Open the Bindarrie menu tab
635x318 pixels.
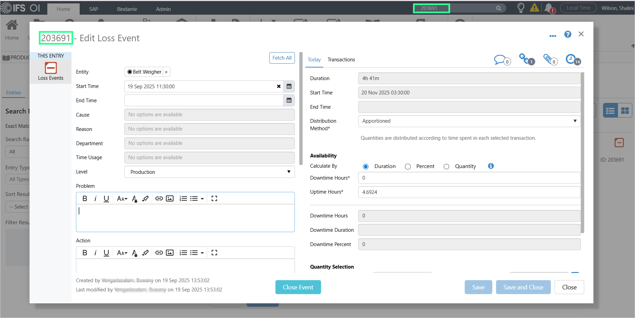click(127, 9)
